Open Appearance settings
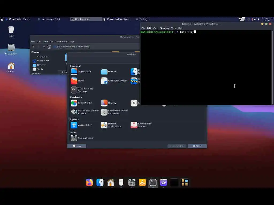Screen dimensions: 274x205 (x=81, y=72)
